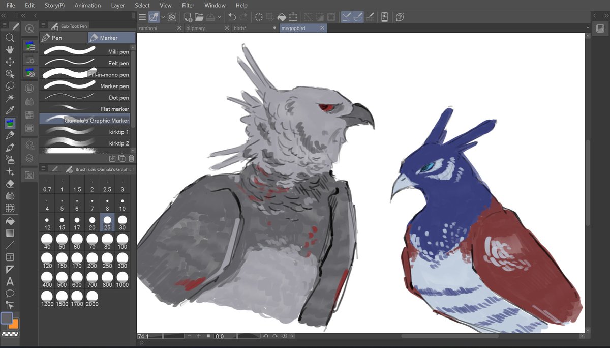Select the Gradient tool
The height and width of the screenshot is (348, 610).
click(10, 233)
